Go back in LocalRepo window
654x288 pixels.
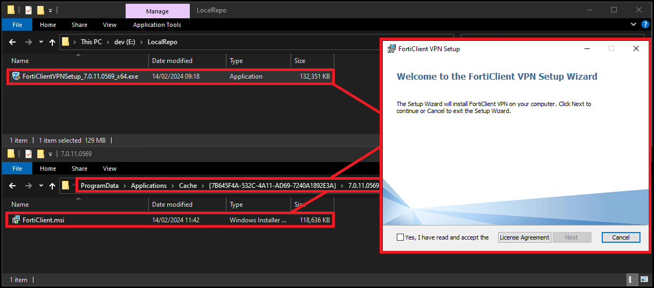click(x=13, y=42)
